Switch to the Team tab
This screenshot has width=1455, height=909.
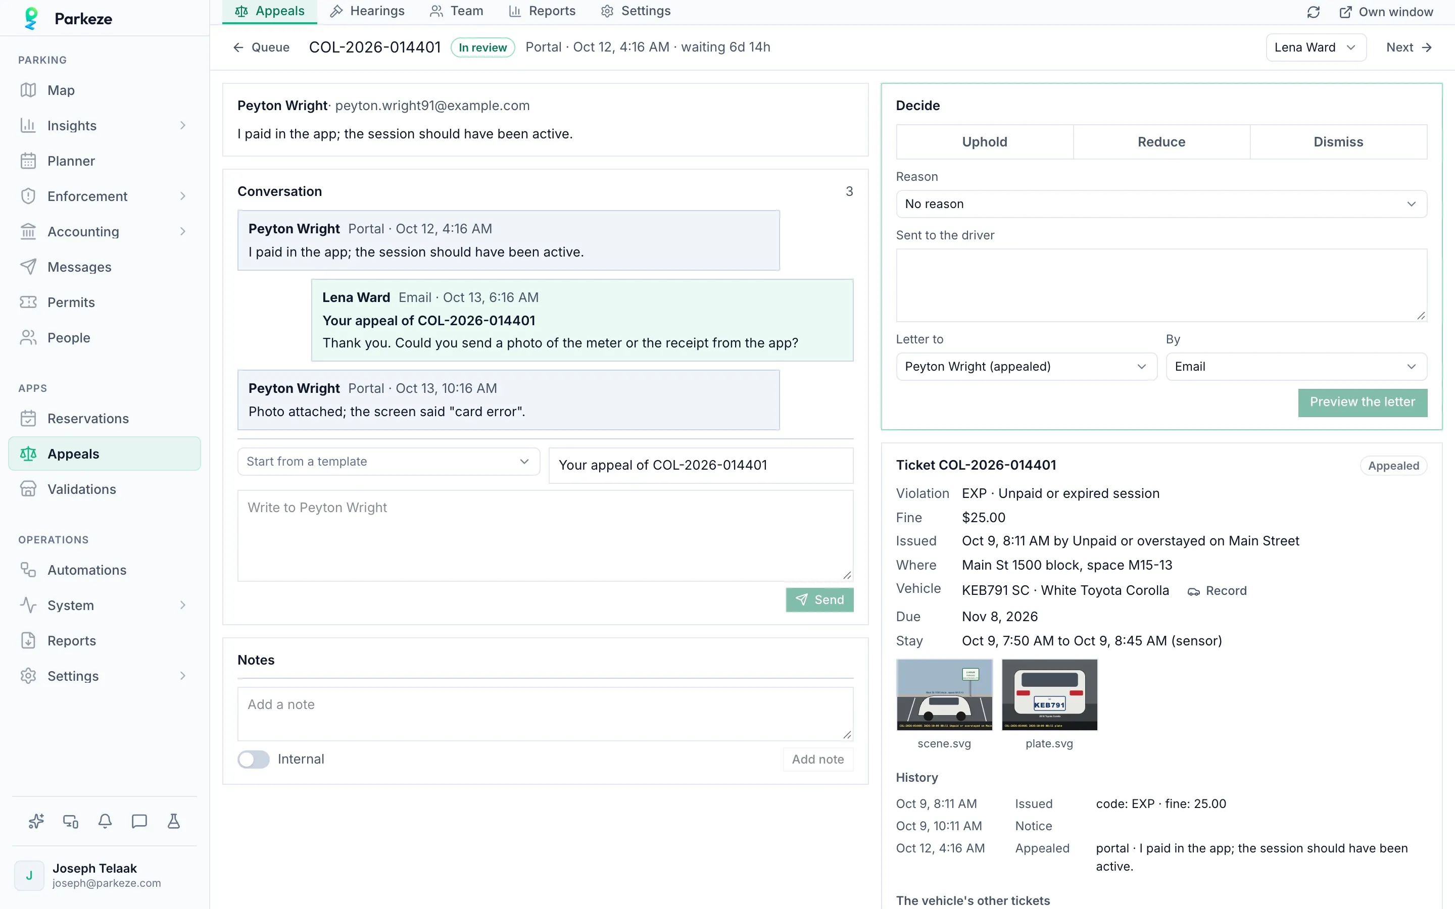coord(456,12)
